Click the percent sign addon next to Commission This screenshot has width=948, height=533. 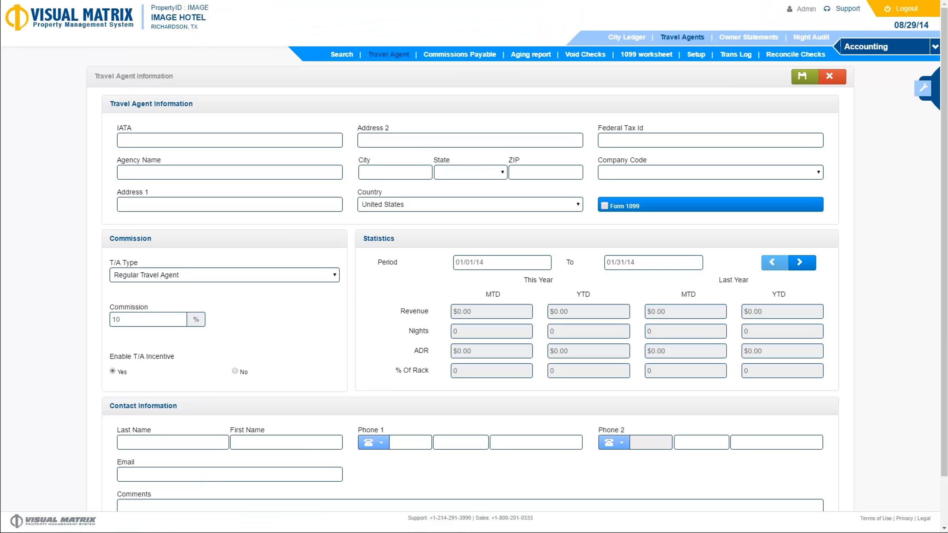click(x=196, y=319)
